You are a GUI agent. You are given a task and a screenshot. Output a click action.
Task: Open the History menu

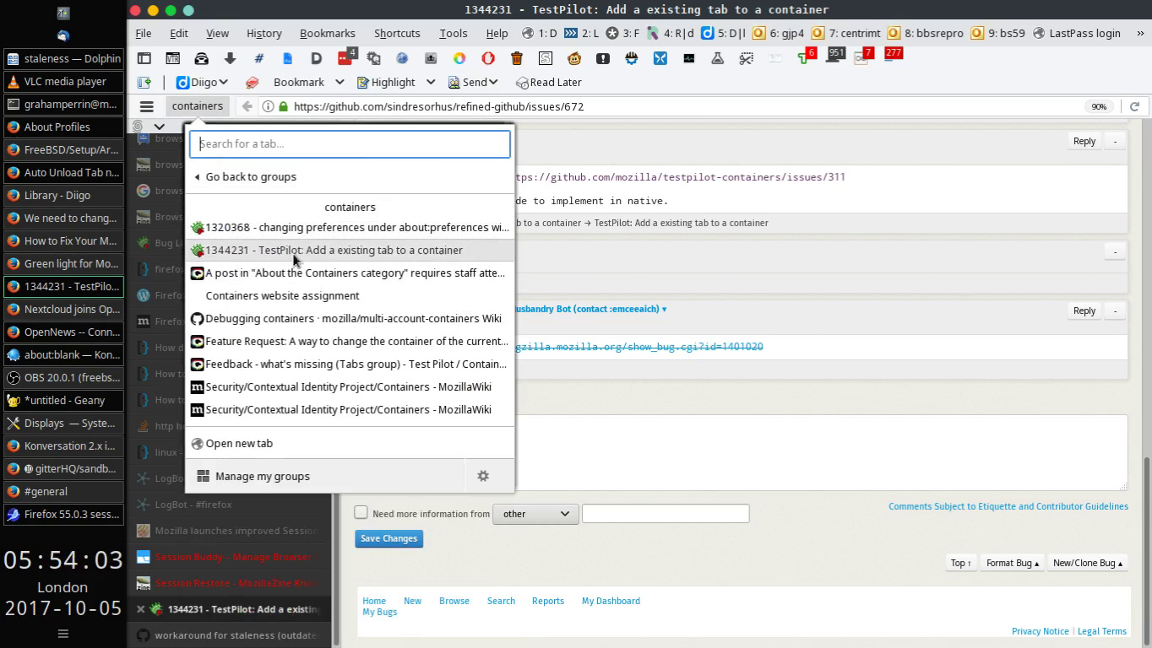[264, 33]
